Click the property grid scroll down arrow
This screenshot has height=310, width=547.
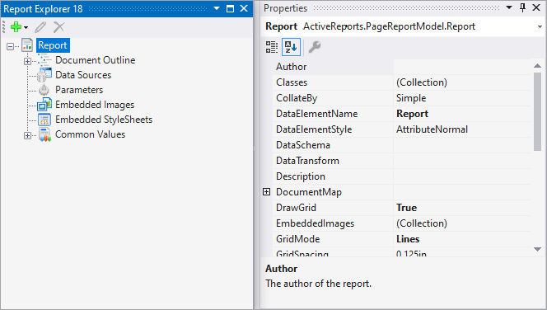click(538, 249)
